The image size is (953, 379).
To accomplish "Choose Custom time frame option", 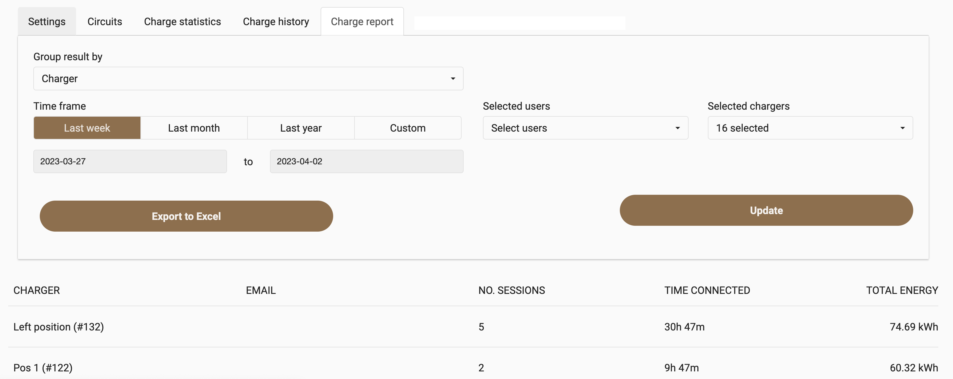I will [x=408, y=128].
